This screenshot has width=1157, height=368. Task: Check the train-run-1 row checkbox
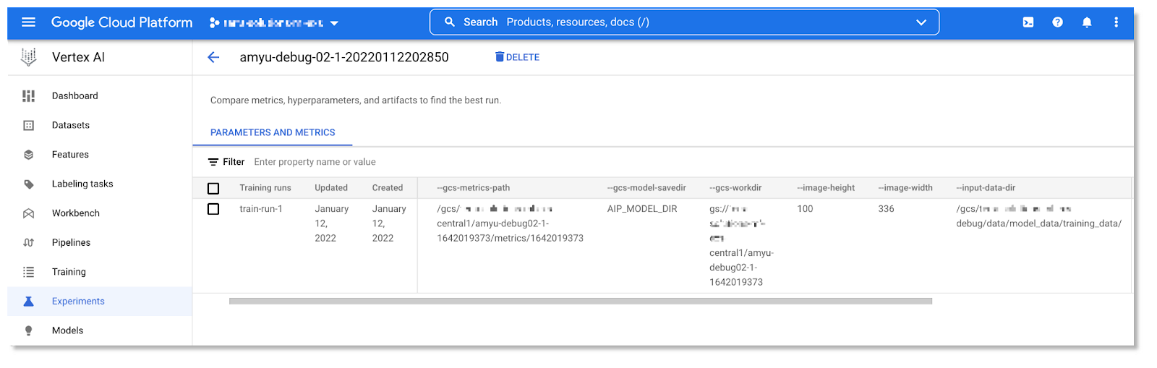pos(213,209)
